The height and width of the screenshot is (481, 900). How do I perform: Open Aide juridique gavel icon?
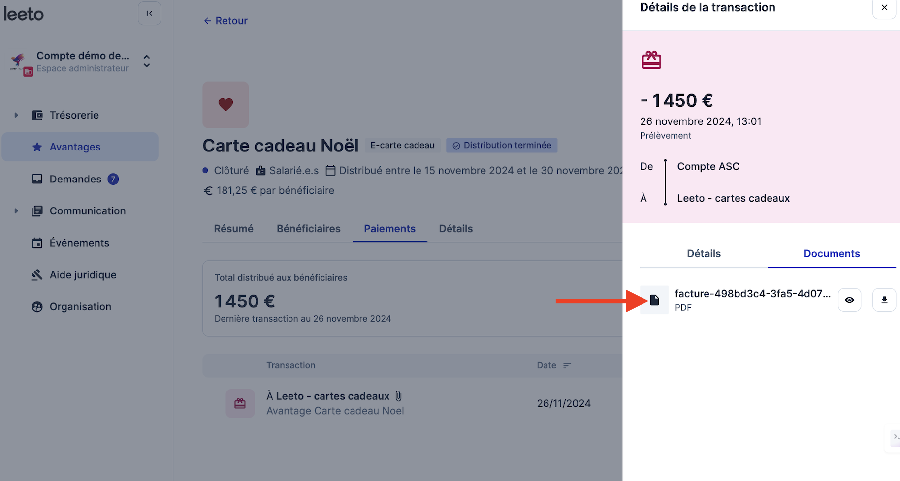[37, 275]
